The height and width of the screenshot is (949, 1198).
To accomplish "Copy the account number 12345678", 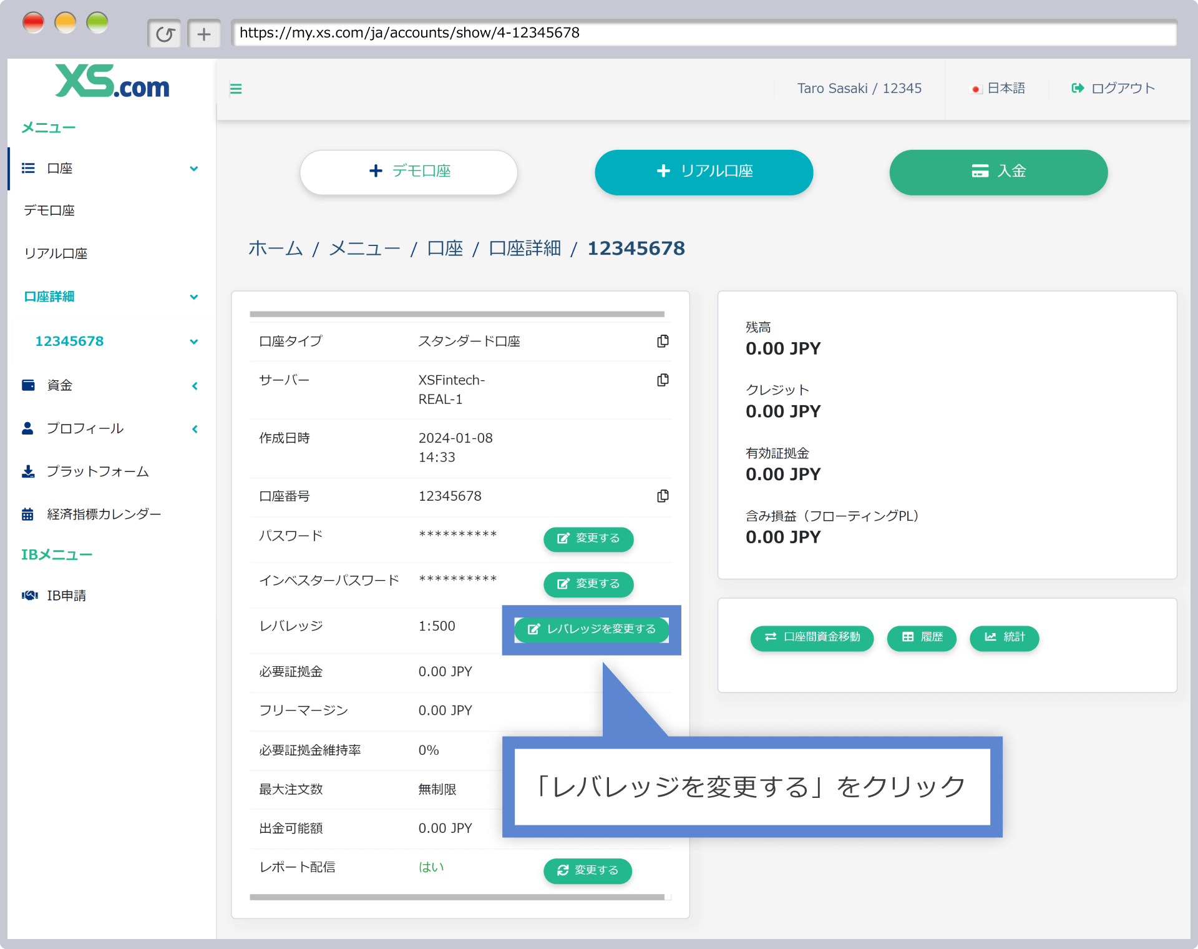I will point(663,496).
